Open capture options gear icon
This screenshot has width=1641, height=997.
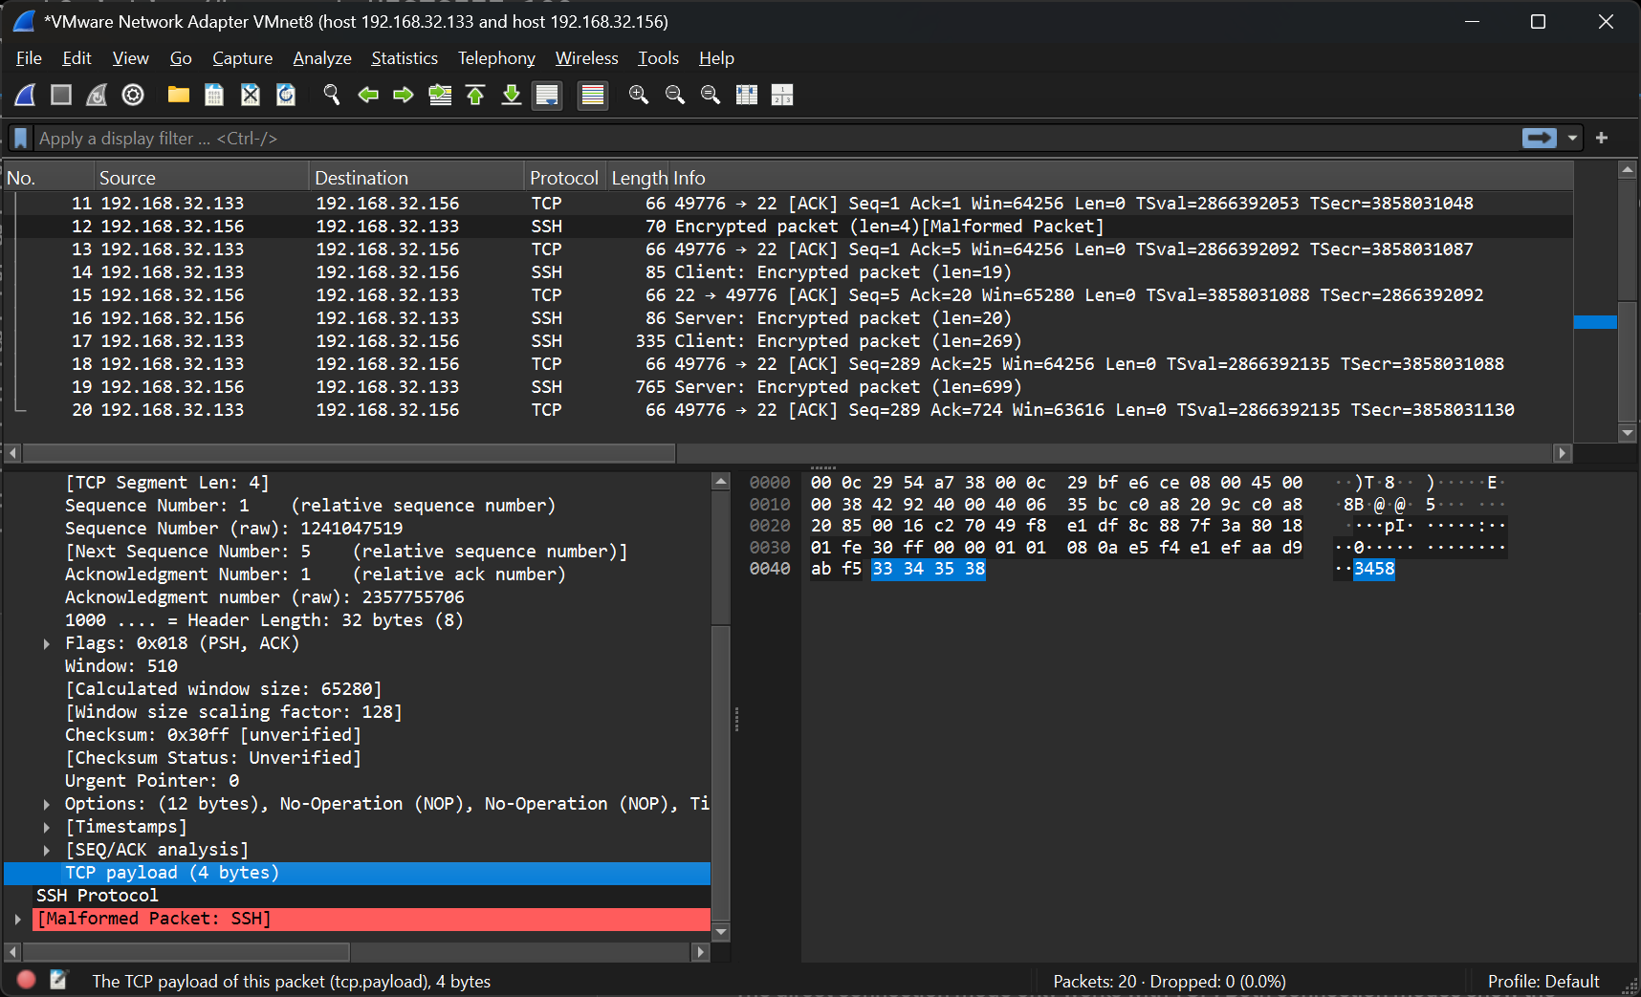click(133, 95)
